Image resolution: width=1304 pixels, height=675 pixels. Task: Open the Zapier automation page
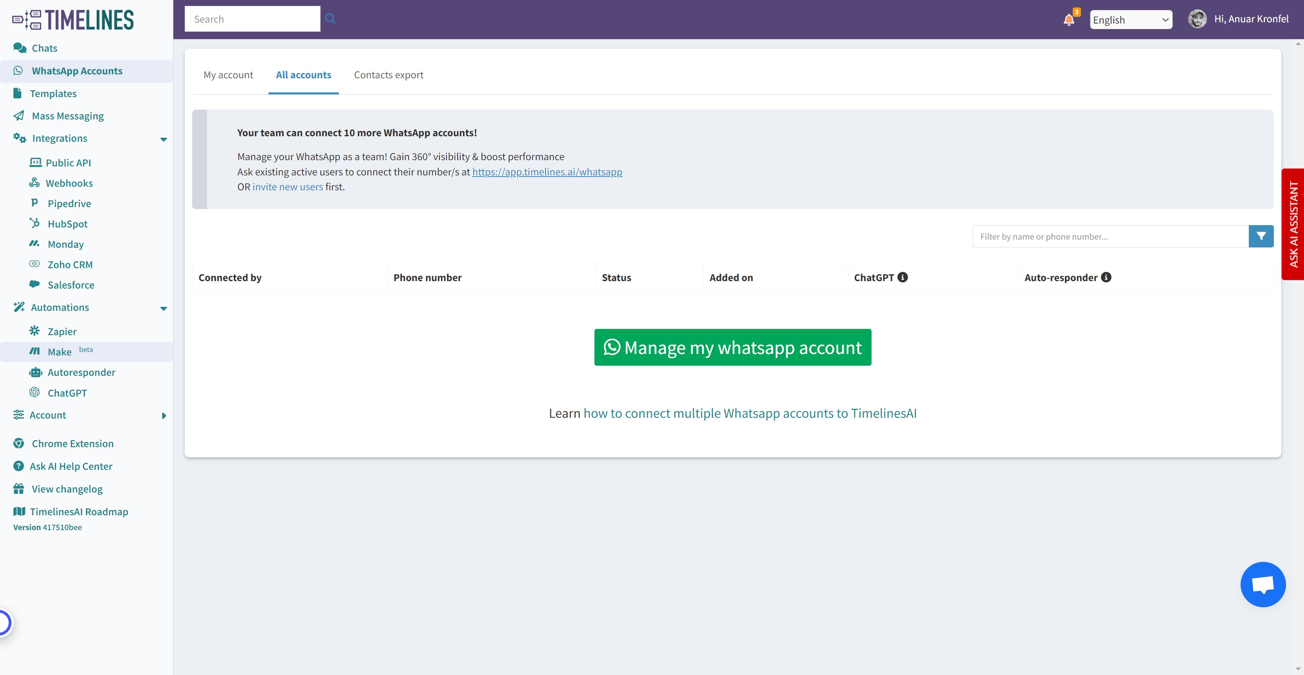[x=62, y=332]
